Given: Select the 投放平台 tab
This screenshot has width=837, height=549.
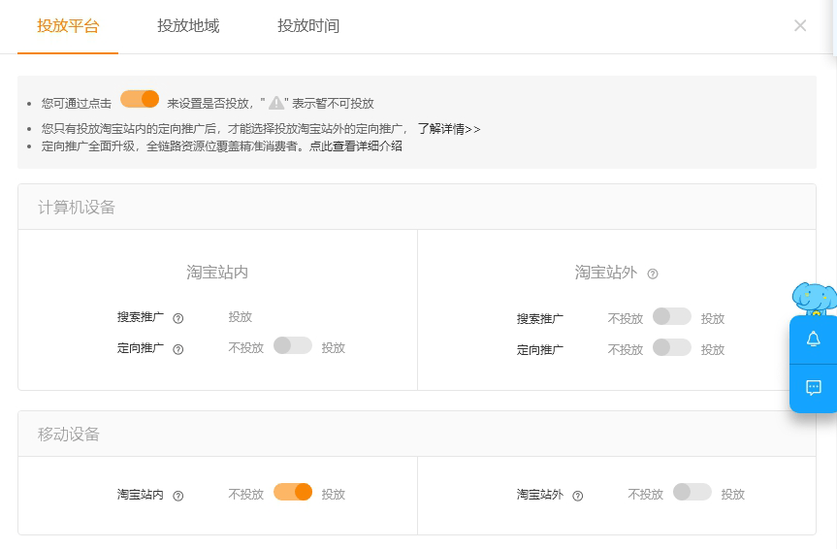Looking at the screenshot, I should 68,26.
